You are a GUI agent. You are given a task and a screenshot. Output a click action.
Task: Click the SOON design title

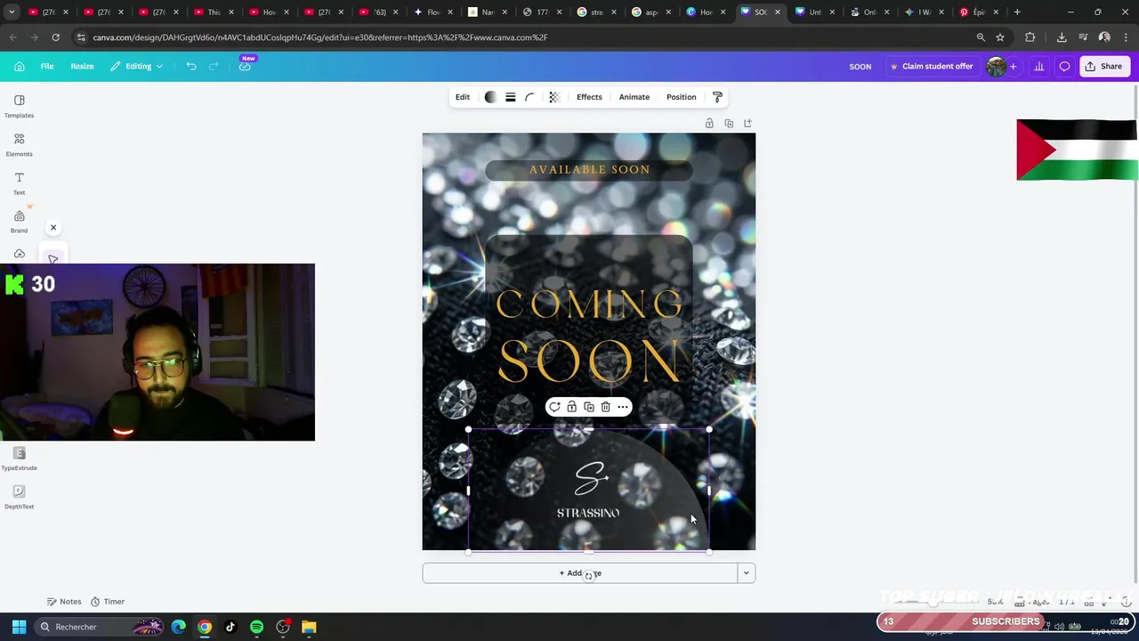pyautogui.click(x=860, y=67)
